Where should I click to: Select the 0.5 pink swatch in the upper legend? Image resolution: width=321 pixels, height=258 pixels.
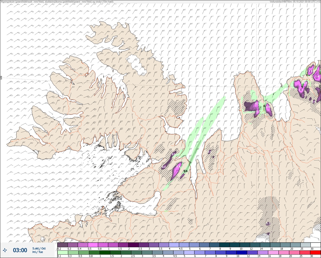pyautogui.click(x=93, y=245)
